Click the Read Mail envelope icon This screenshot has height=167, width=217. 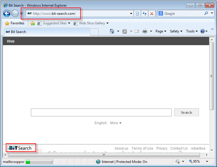click(x=137, y=31)
